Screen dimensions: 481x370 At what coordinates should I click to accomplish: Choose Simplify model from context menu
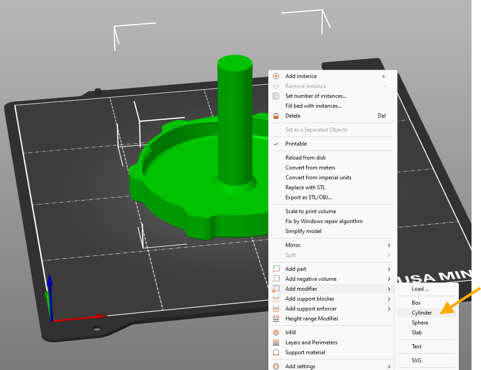pyautogui.click(x=303, y=231)
